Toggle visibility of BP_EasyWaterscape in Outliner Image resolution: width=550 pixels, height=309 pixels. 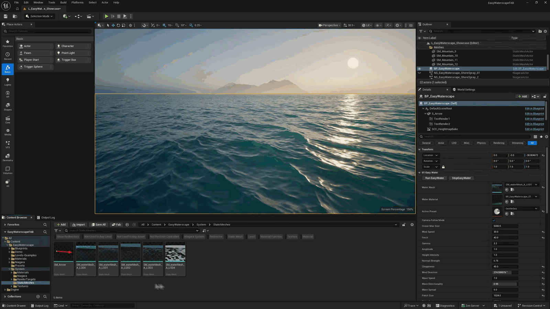click(x=419, y=69)
